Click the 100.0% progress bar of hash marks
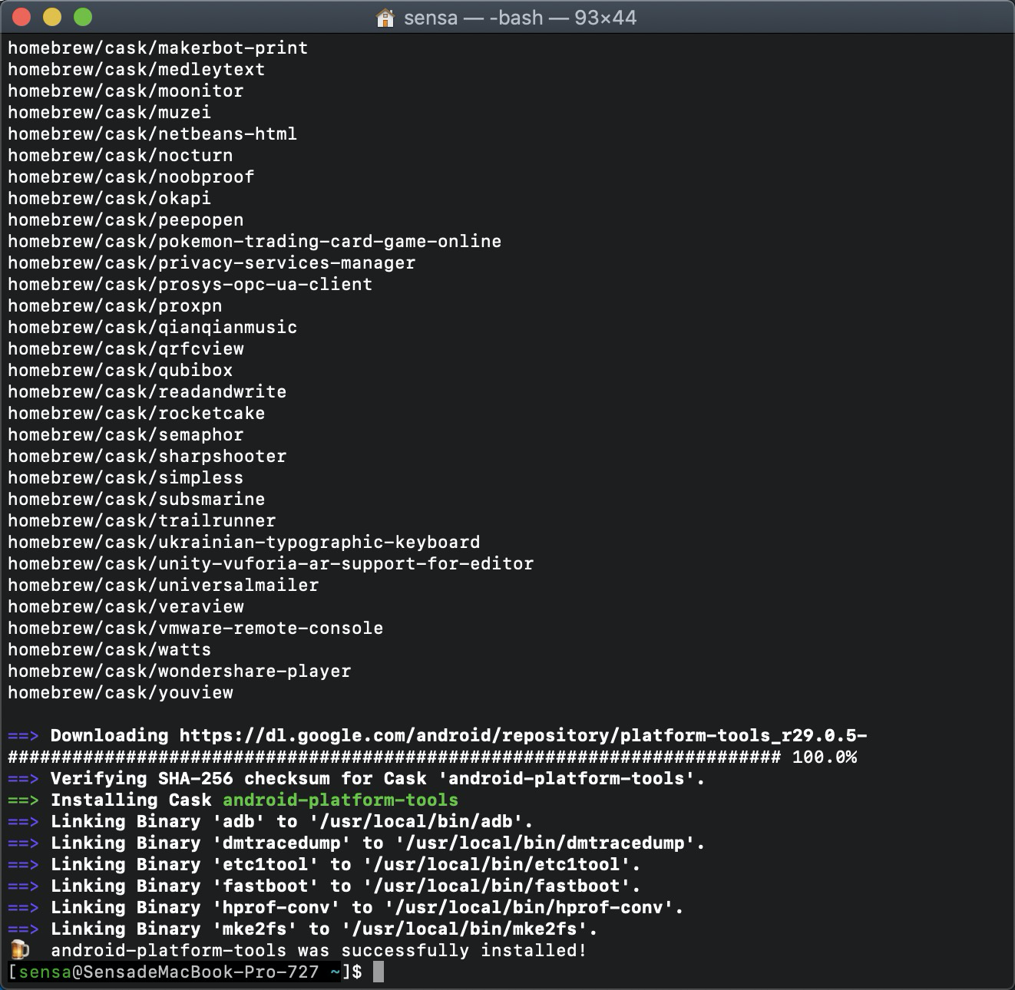 pyautogui.click(x=384, y=757)
